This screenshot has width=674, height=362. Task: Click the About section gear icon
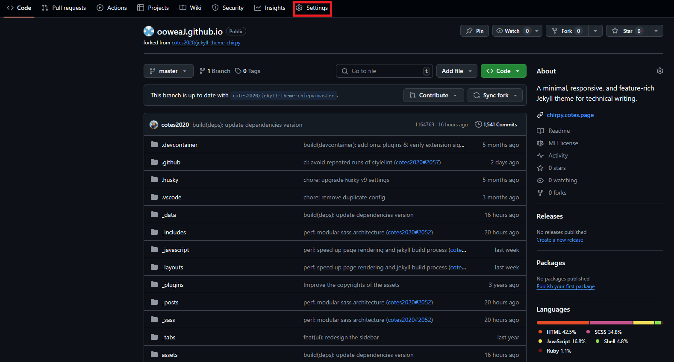click(x=659, y=71)
